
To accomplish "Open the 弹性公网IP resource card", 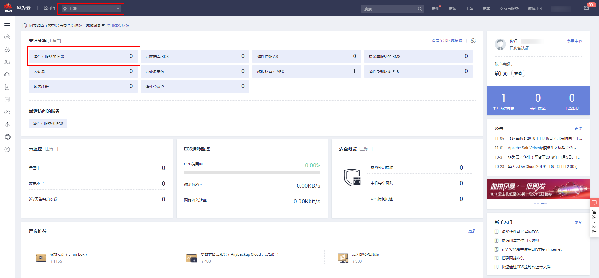I will [195, 87].
